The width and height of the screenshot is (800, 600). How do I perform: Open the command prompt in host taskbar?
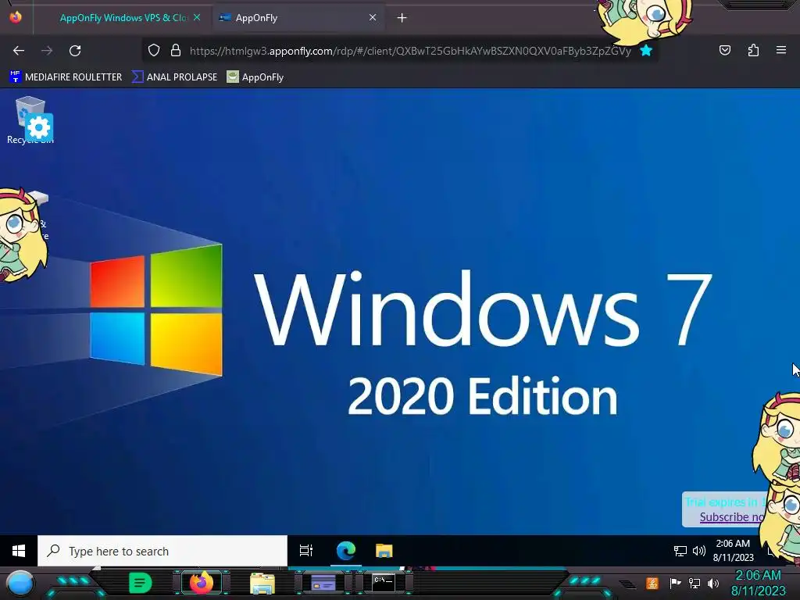pyautogui.click(x=384, y=583)
